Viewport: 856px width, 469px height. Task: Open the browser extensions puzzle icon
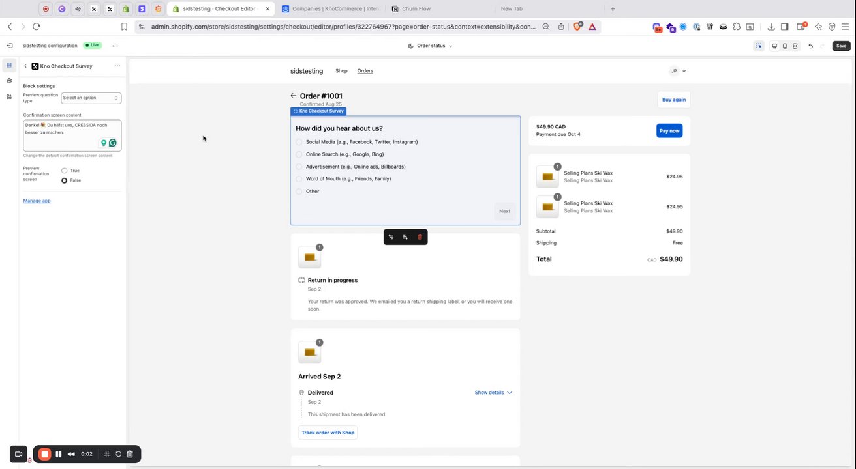(737, 27)
